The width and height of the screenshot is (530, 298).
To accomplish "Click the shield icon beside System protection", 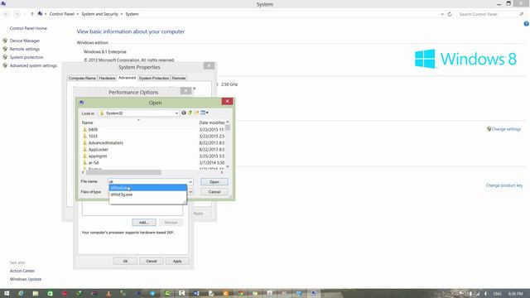I will [x=5, y=57].
